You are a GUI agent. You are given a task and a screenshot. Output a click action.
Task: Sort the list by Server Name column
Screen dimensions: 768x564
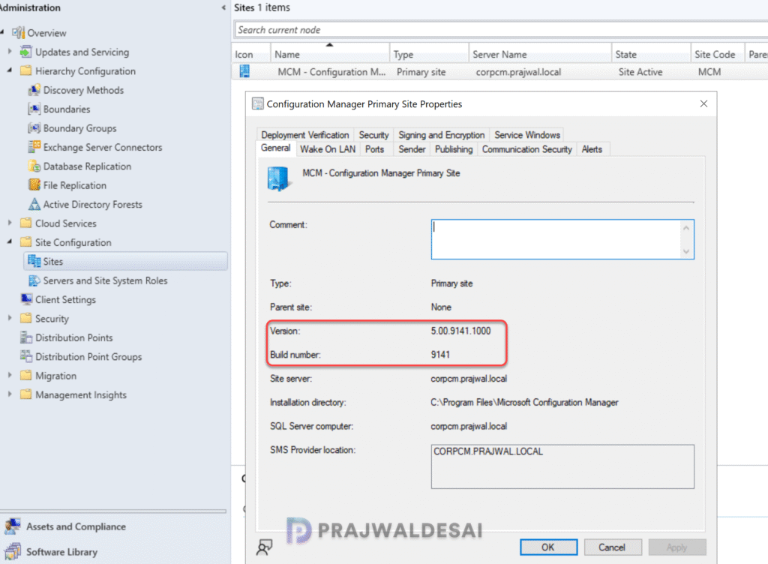coord(540,54)
